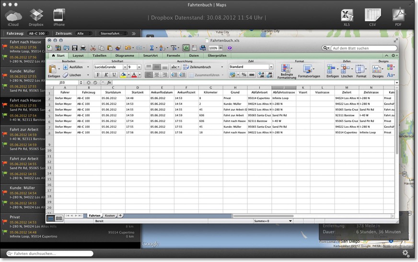Click the Open file folder icon
This screenshot has height=262, width=418.
coord(66,48)
